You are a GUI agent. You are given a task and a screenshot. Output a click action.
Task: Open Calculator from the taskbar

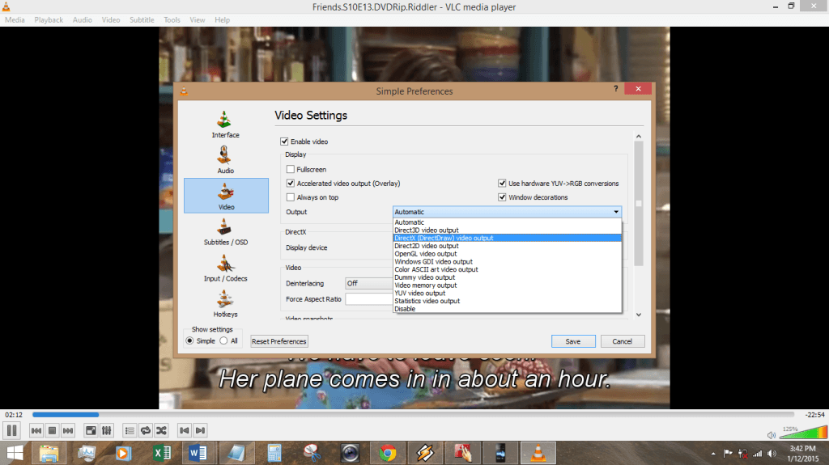tap(274, 454)
